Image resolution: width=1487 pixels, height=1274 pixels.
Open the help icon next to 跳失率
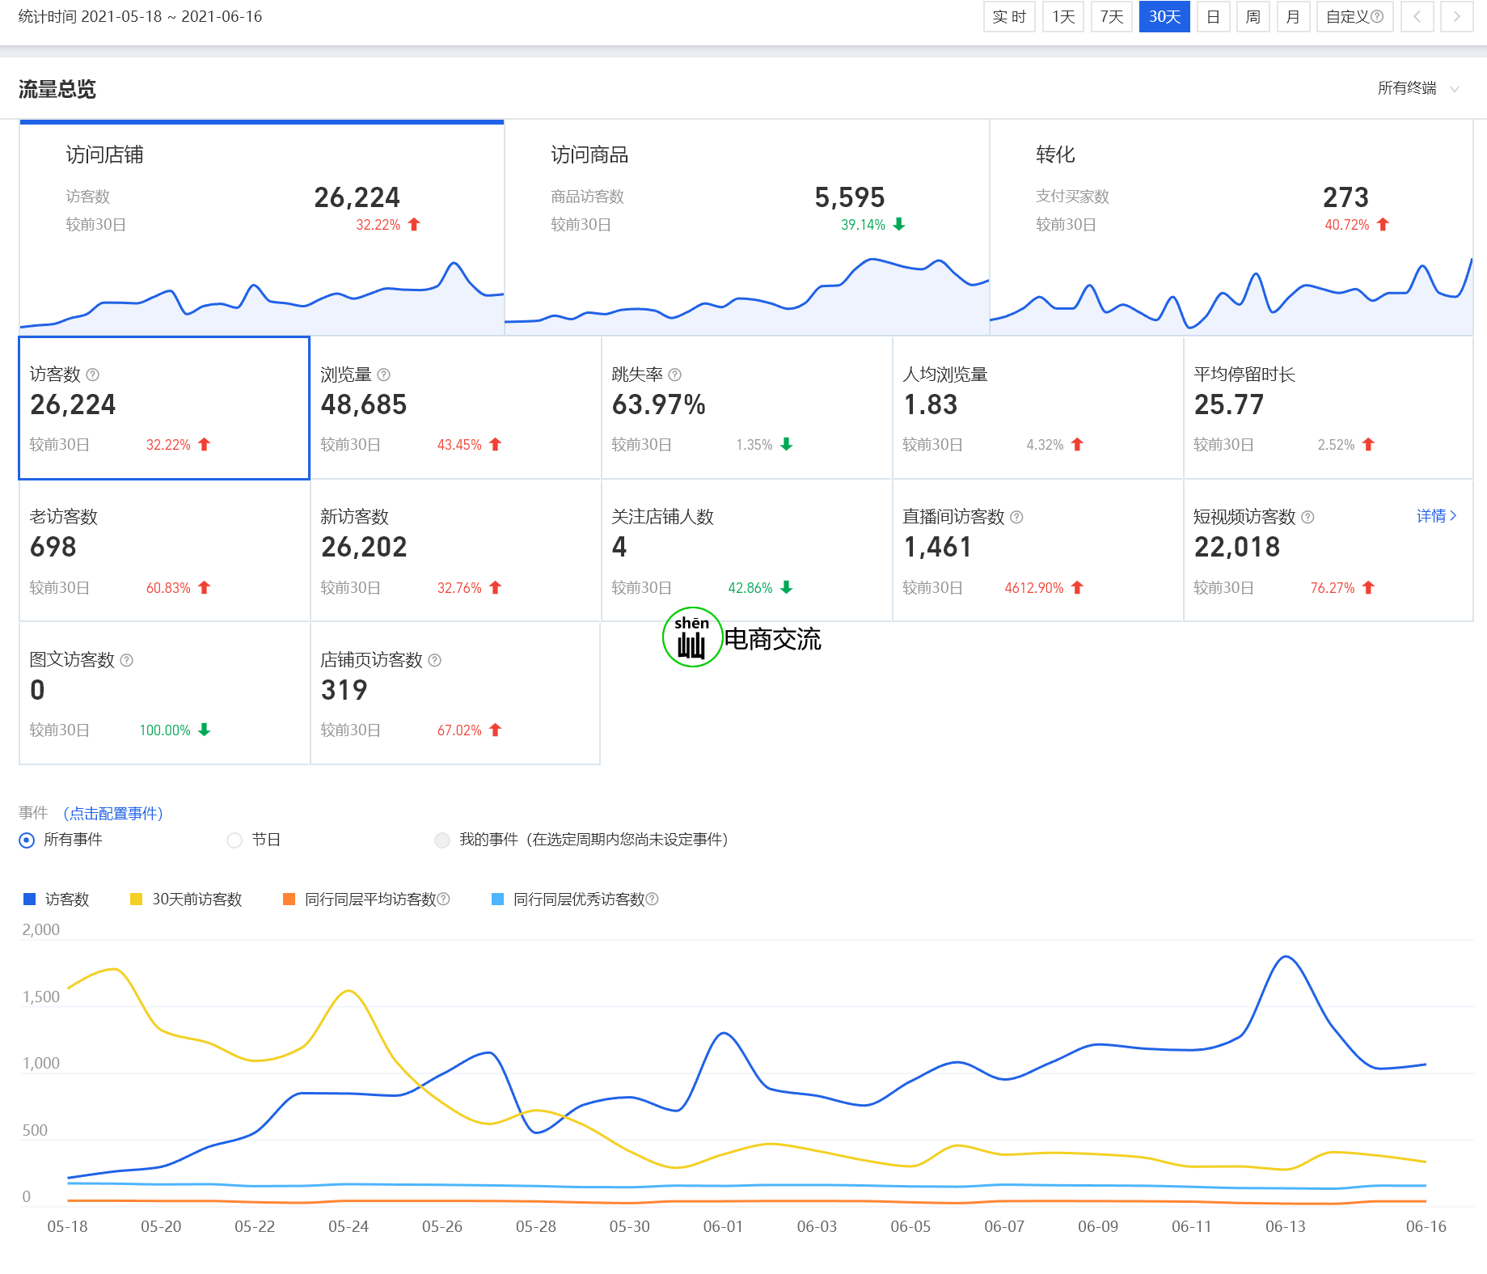[675, 375]
